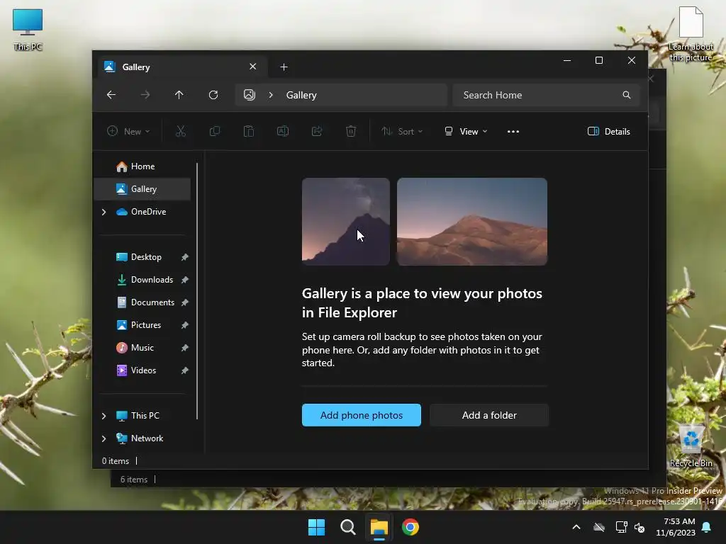
Task: Click the night mountain sample photo
Action: pos(345,222)
